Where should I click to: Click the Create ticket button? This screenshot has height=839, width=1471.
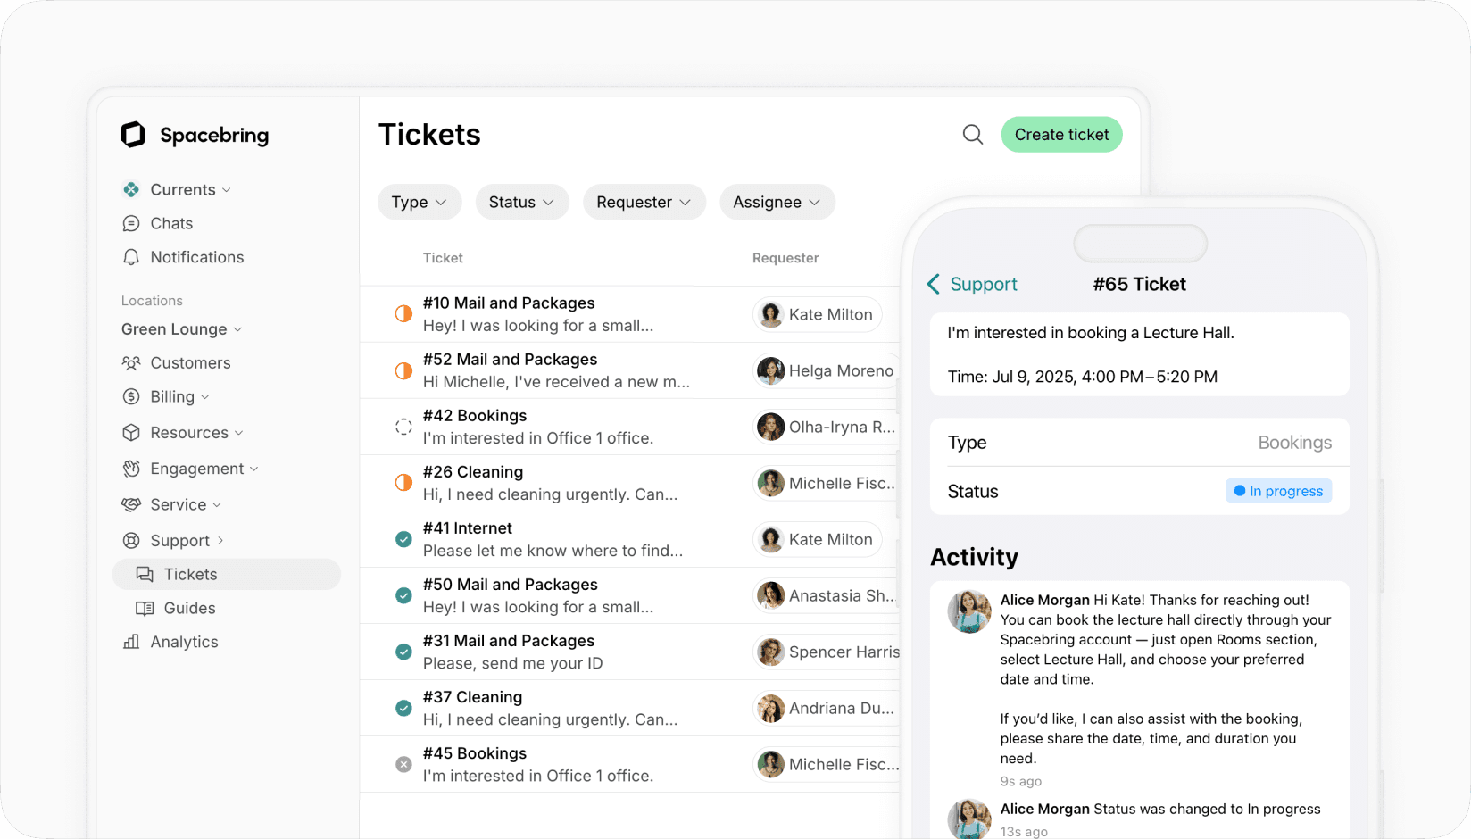point(1061,134)
